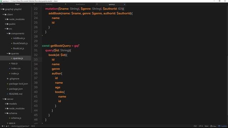
Task: Click the file path in status bar
Action: pos(20,126)
